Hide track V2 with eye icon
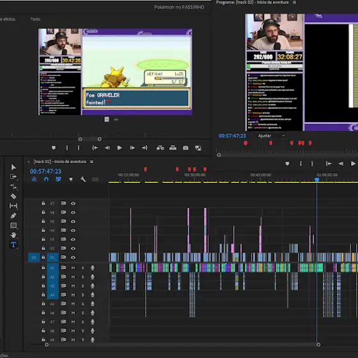Image resolution: width=358 pixels, height=358 pixels. pos(73,249)
